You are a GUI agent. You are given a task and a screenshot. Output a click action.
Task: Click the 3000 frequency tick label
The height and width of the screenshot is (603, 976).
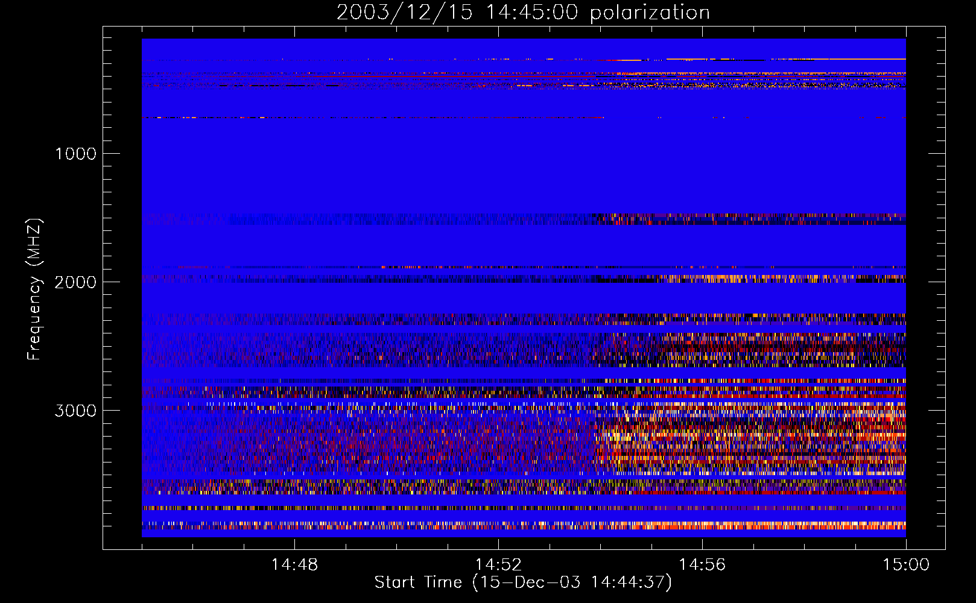(75, 411)
